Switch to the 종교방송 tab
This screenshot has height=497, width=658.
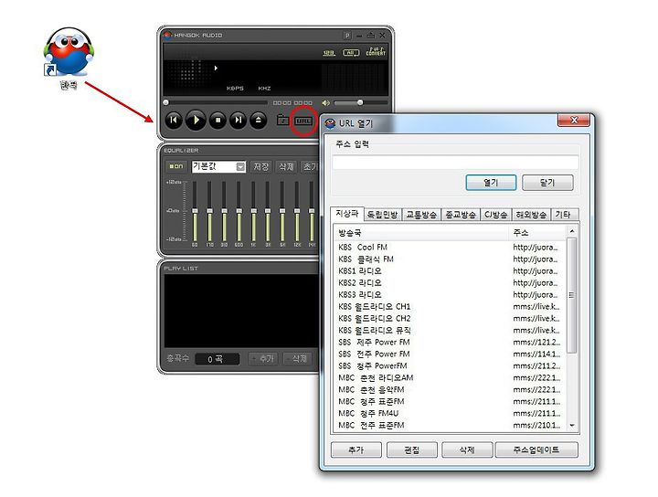tap(461, 215)
